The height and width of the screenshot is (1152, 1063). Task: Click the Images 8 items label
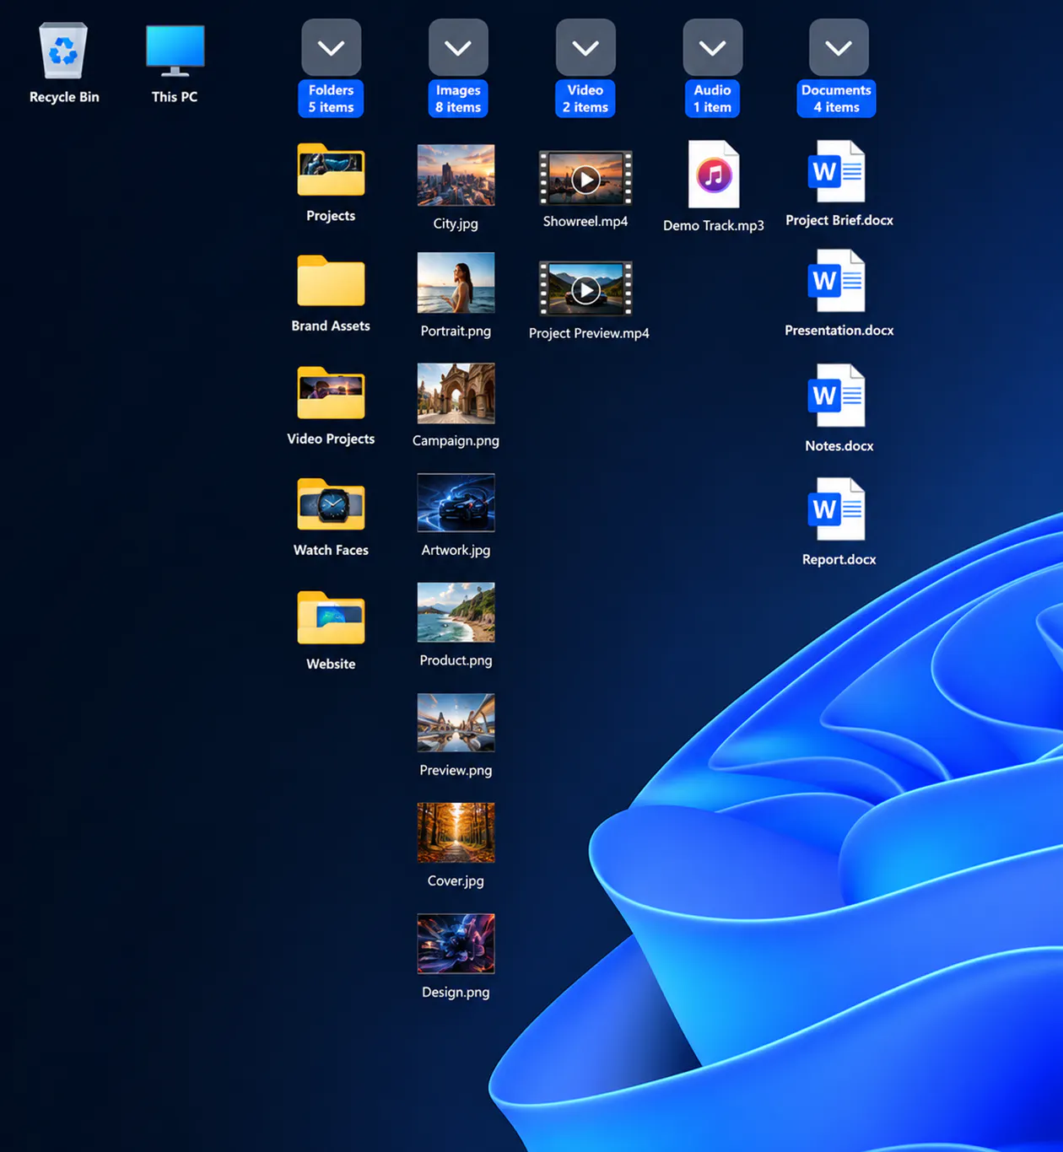click(x=458, y=99)
